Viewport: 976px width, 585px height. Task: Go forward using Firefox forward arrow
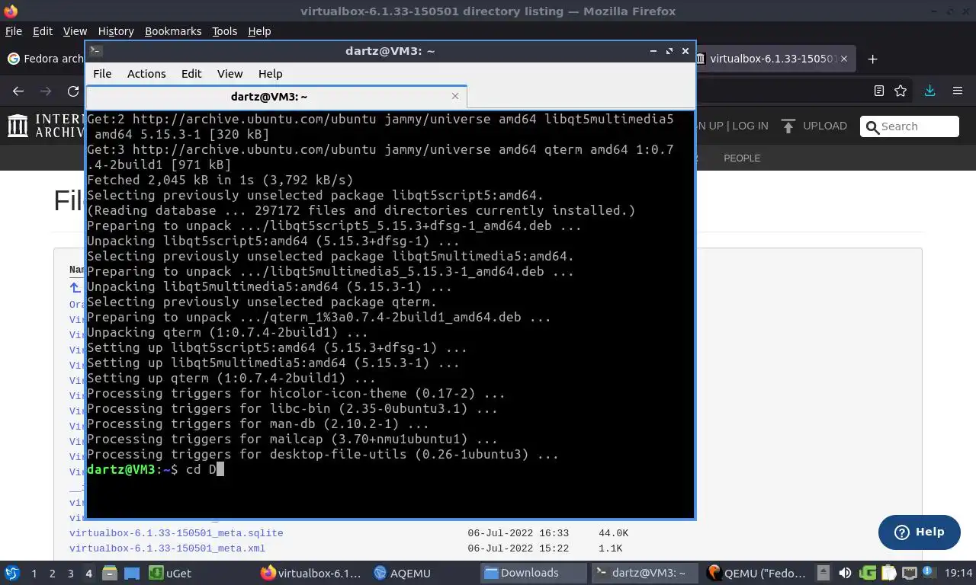click(46, 91)
